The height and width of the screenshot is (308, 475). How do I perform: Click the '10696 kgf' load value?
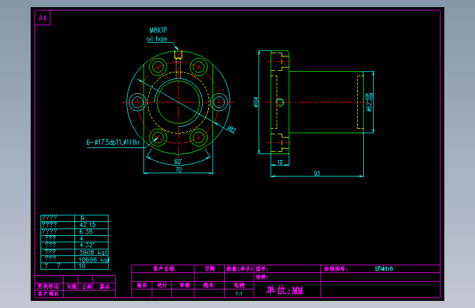coord(93,259)
